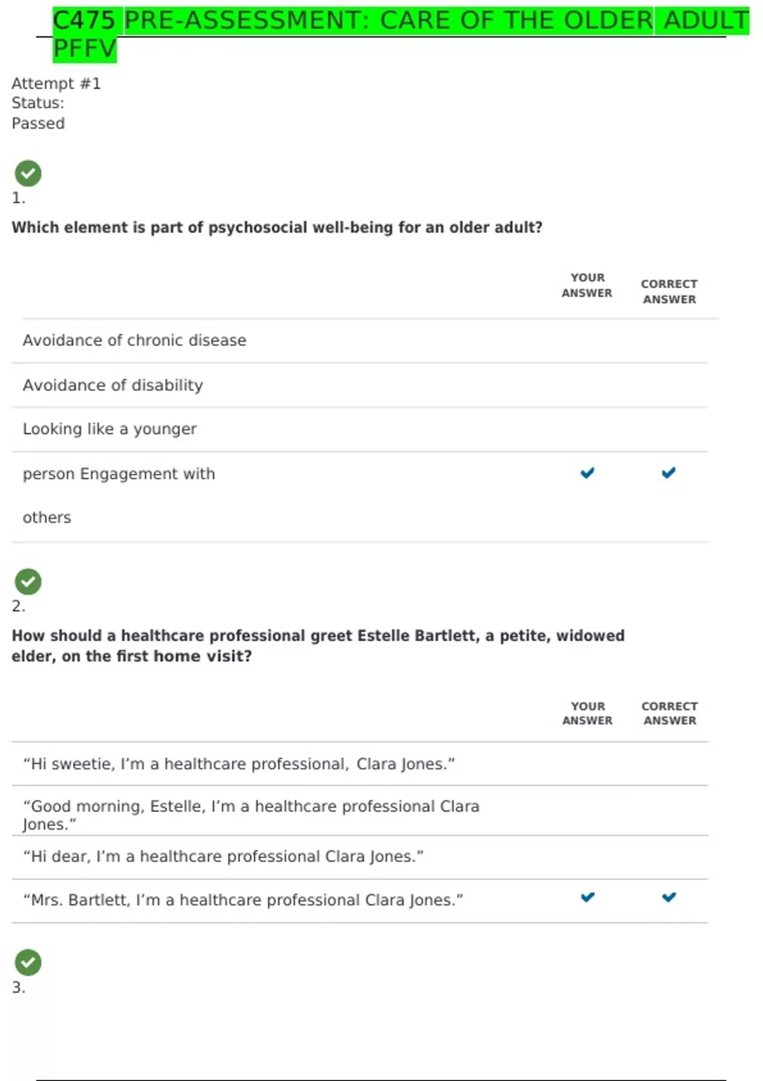Select the 'Avoidance of chronic disease' option
The width and height of the screenshot is (763, 1081).
(x=134, y=340)
